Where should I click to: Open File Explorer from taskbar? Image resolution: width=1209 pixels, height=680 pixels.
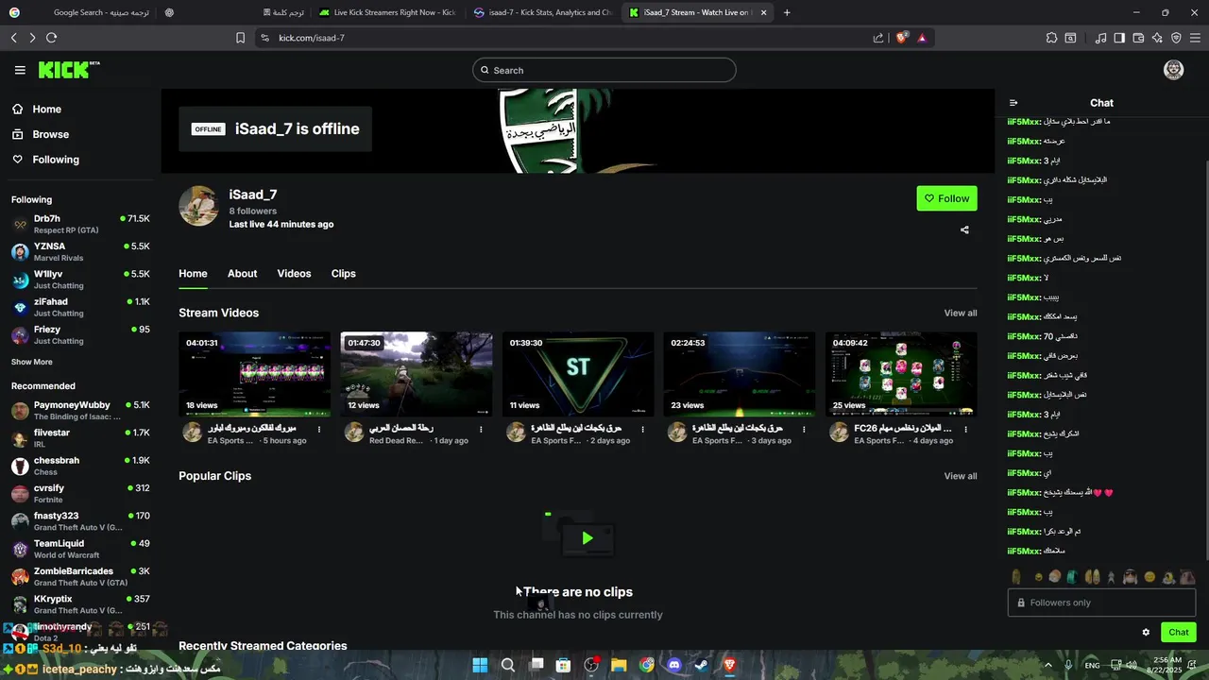coord(619,665)
